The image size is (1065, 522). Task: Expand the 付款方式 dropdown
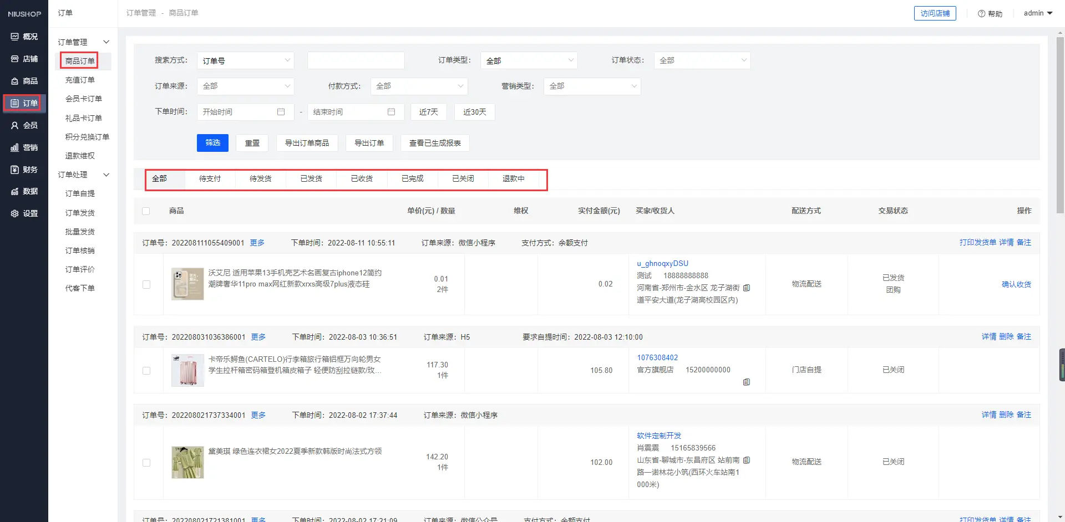[x=419, y=86]
